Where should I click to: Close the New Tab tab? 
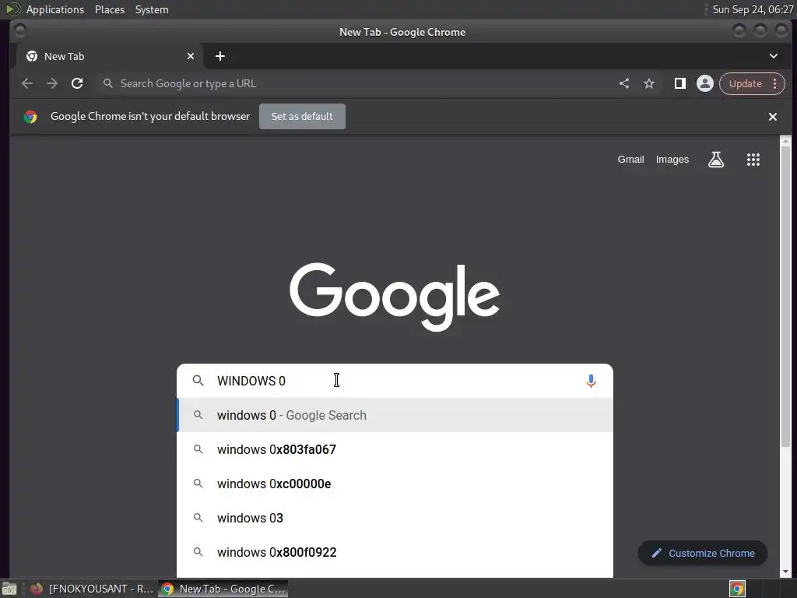[191, 56]
